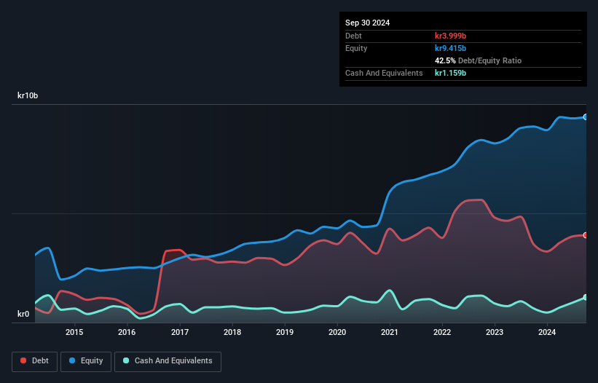Click the Equity row label in tooltip
598x383 pixels.
[x=356, y=48]
